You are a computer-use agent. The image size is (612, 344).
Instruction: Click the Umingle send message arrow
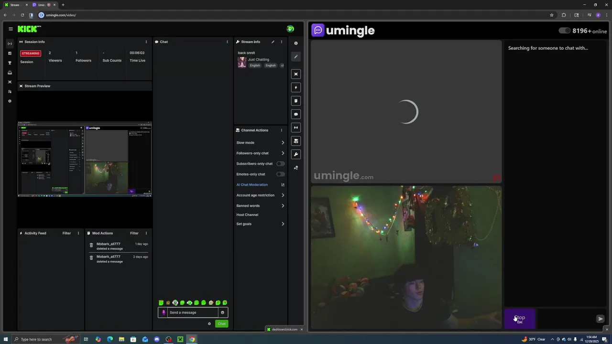coord(601,319)
